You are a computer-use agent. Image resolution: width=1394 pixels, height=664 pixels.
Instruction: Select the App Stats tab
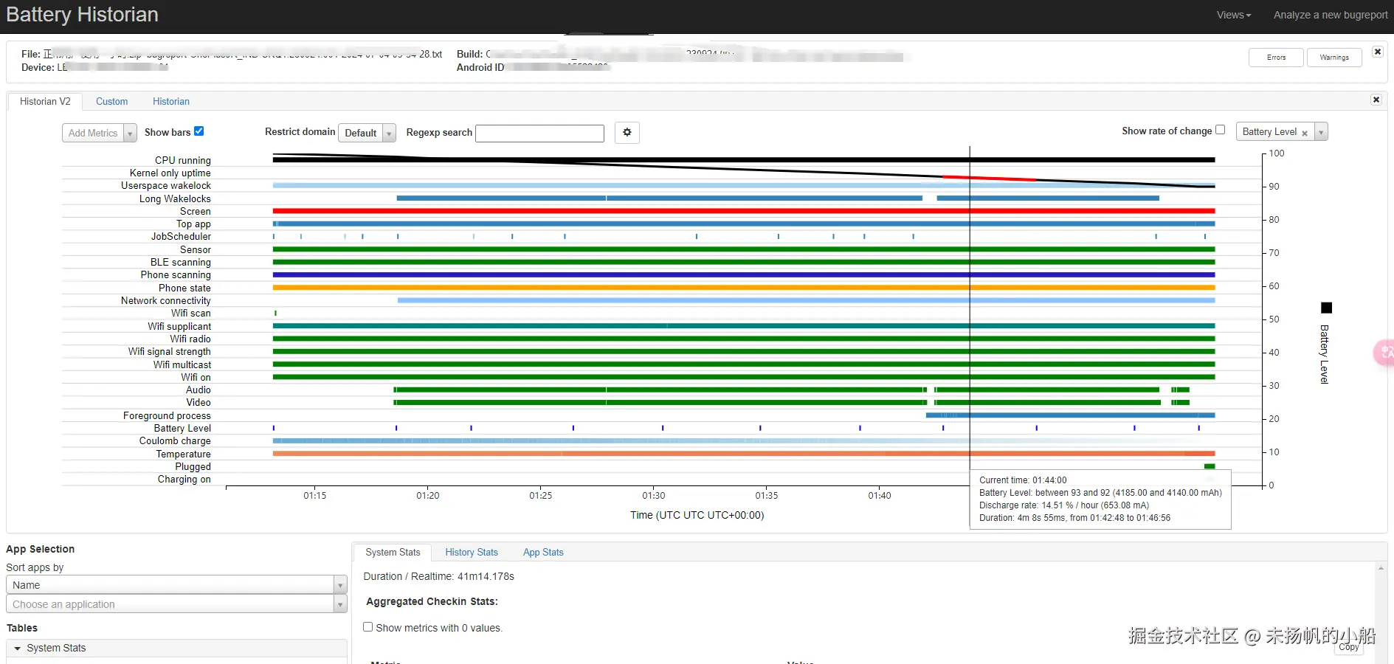coord(543,552)
